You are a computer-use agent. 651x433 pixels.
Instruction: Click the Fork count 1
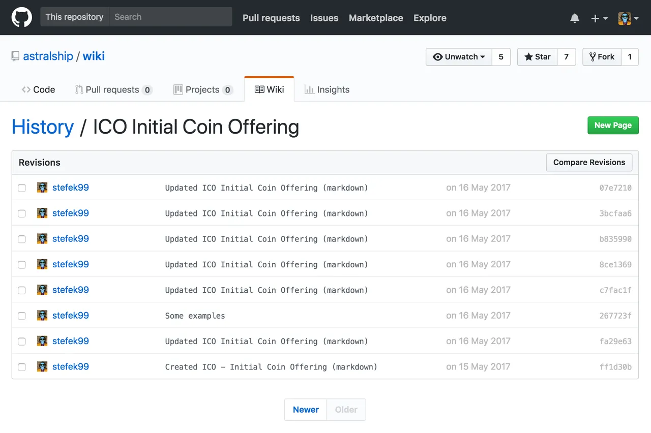point(630,57)
